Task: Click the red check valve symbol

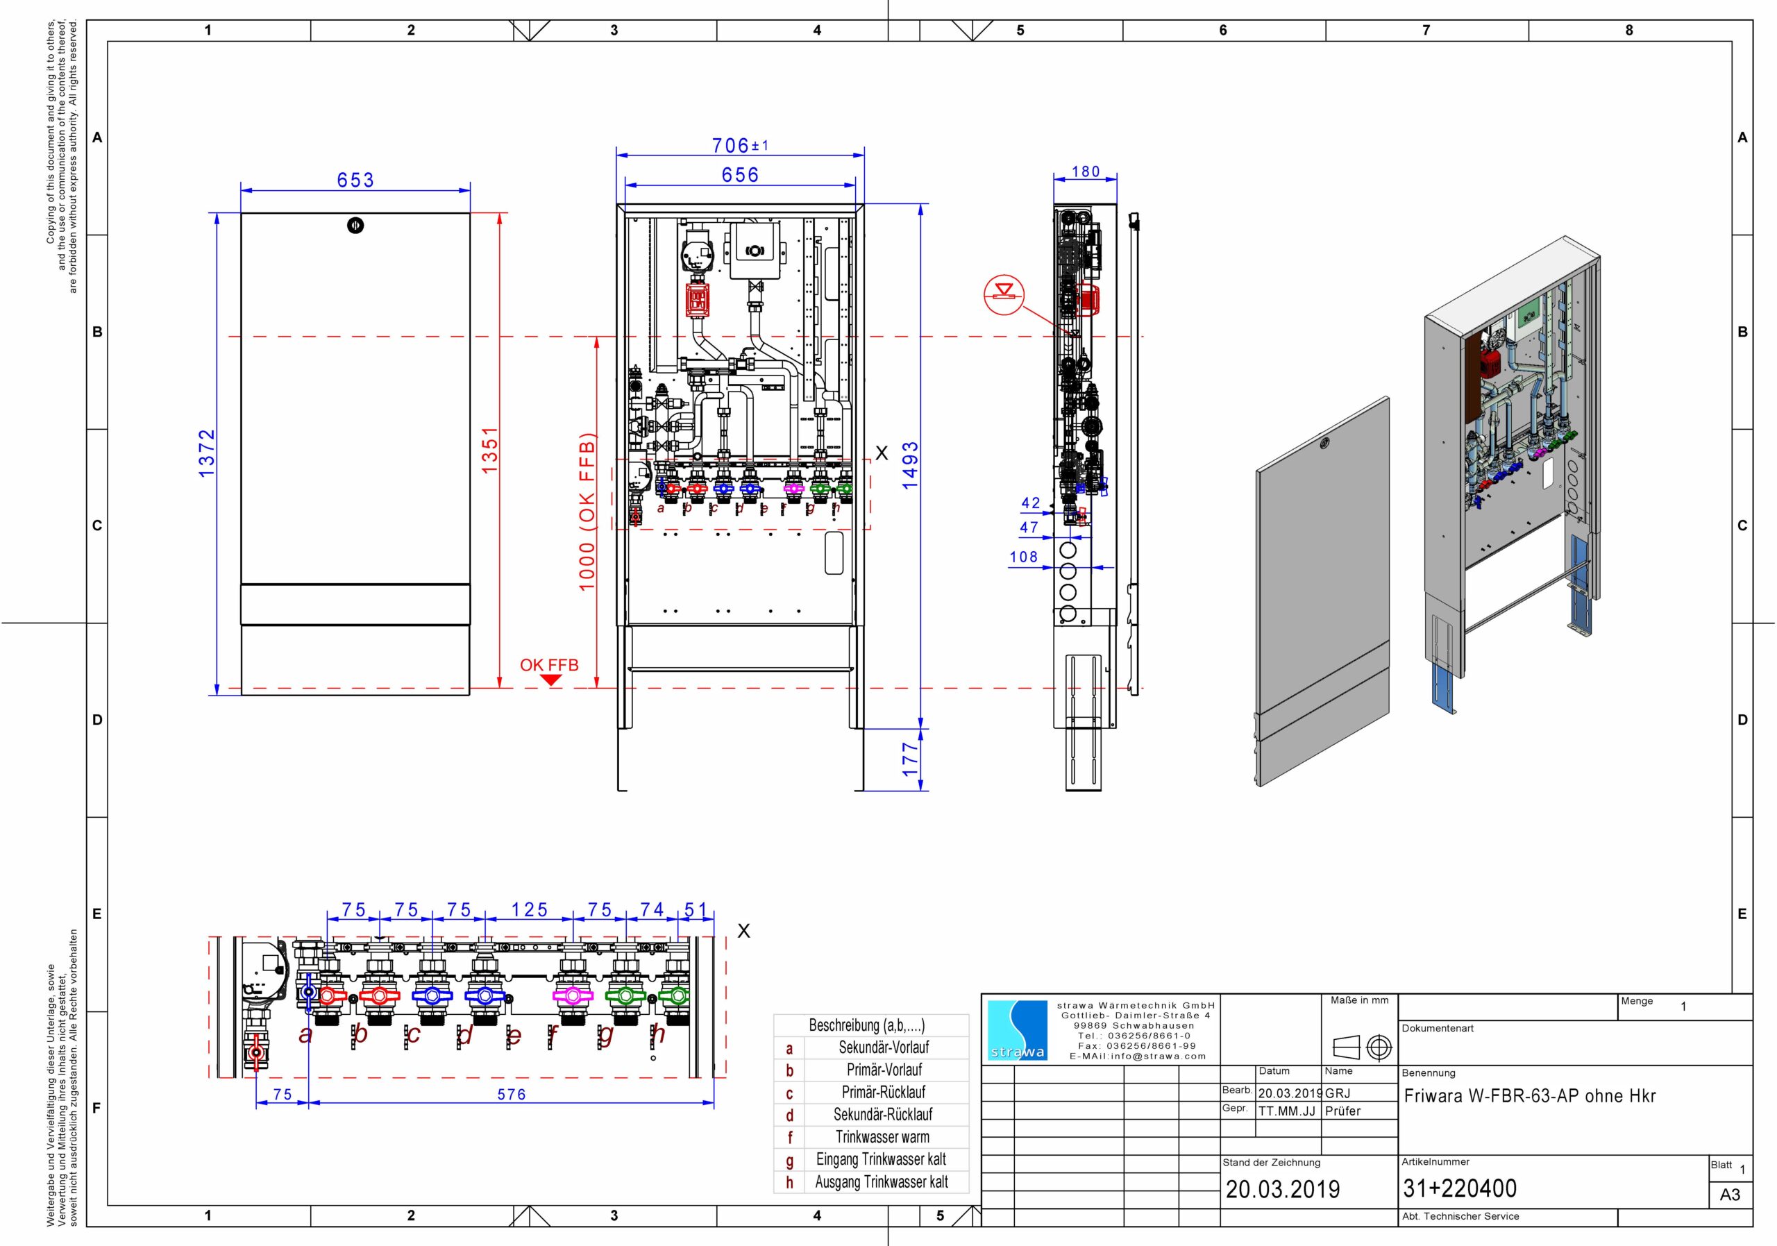Action: pos(1004,294)
